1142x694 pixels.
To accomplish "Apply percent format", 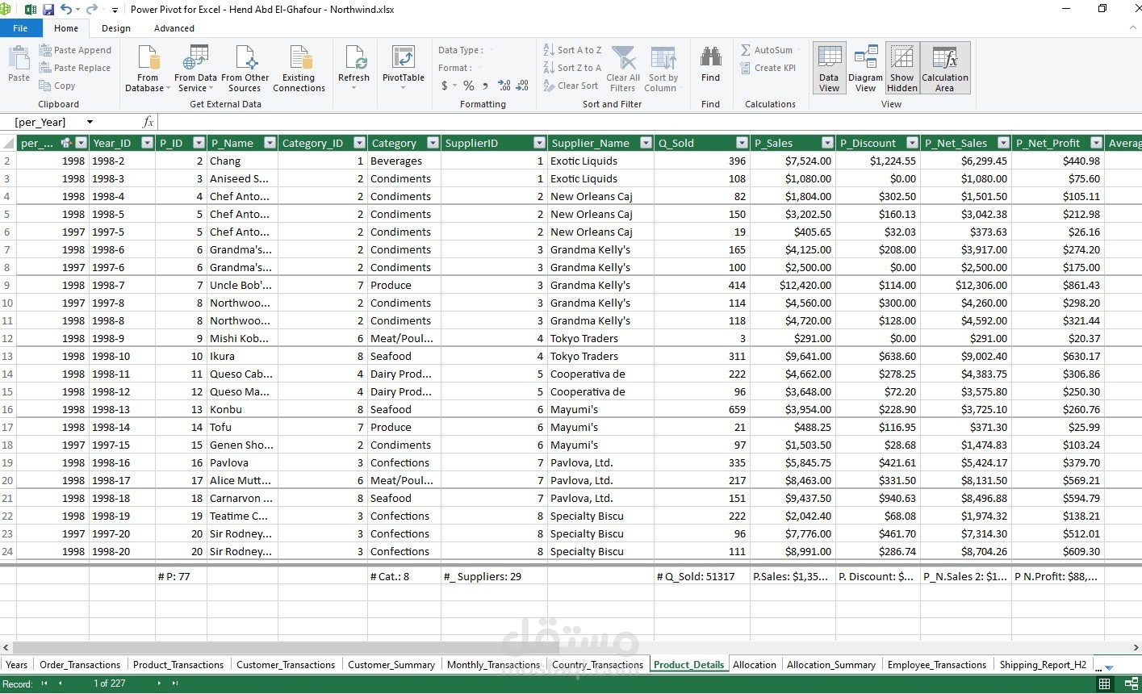I will [468, 86].
